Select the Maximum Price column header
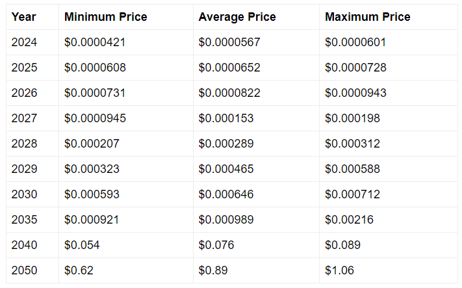This screenshot has height=288, width=462. (367, 17)
